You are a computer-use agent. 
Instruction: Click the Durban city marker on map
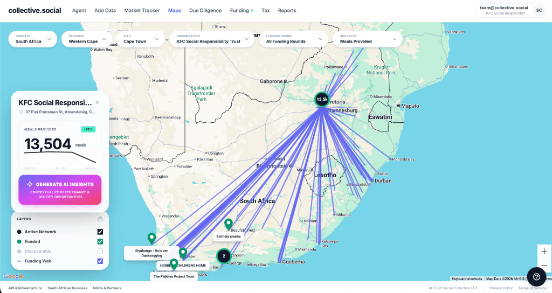372,181
